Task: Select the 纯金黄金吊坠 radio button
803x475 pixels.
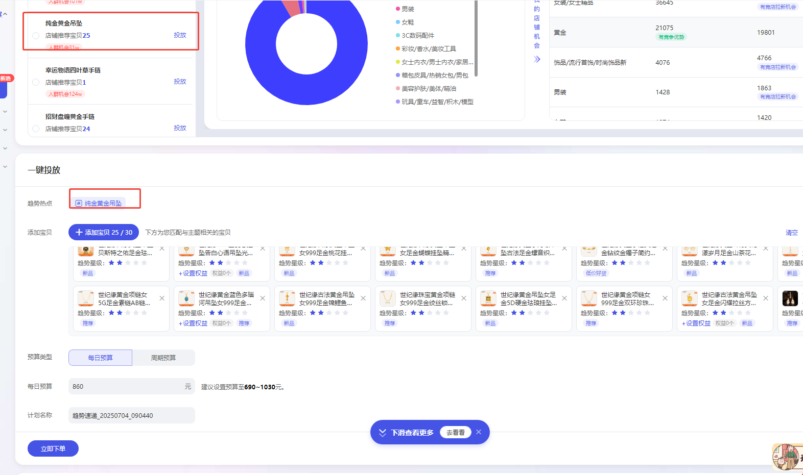Action: click(x=36, y=36)
